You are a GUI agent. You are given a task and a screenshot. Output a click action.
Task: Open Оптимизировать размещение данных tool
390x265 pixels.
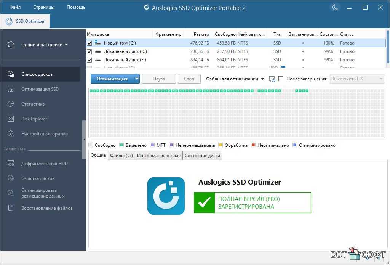point(40,193)
